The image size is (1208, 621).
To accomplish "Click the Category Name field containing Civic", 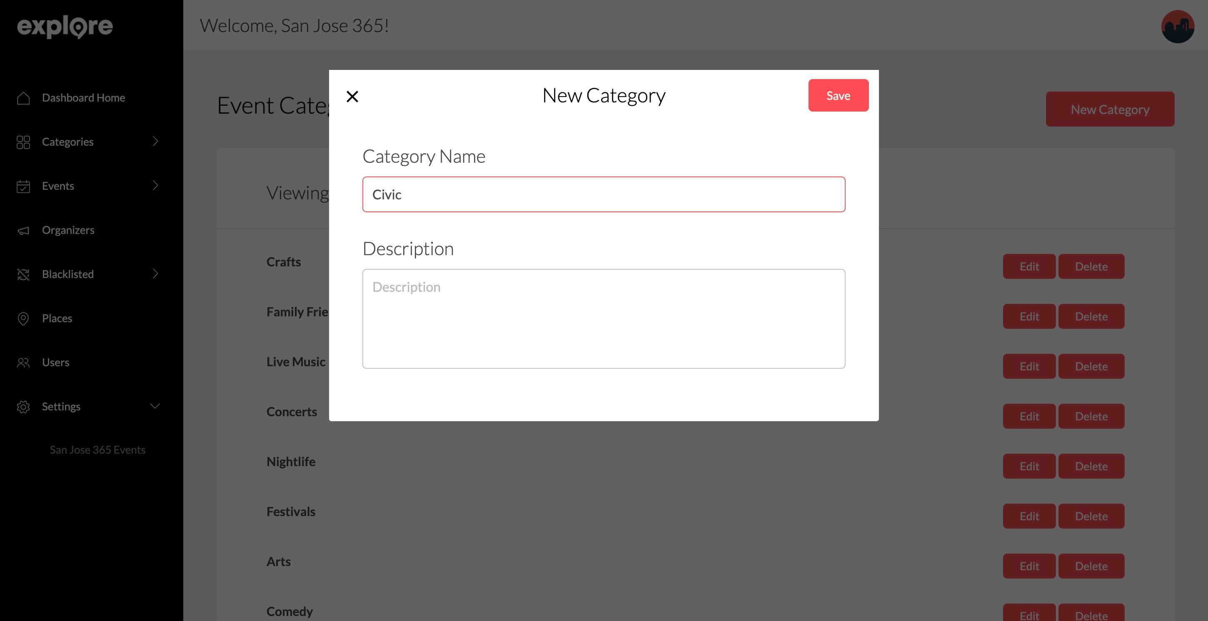I will coord(604,194).
